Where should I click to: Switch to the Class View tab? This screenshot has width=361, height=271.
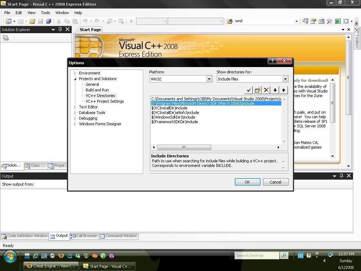point(36,166)
